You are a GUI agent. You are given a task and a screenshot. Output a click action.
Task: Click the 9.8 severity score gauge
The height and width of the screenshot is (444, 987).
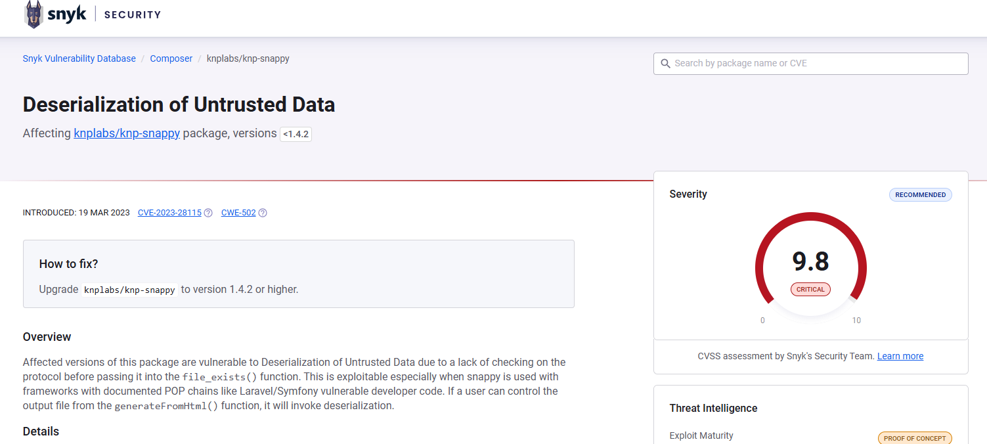[810, 262]
